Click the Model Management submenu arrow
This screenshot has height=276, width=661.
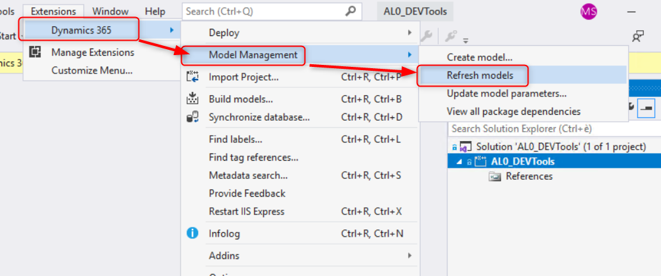[410, 54]
